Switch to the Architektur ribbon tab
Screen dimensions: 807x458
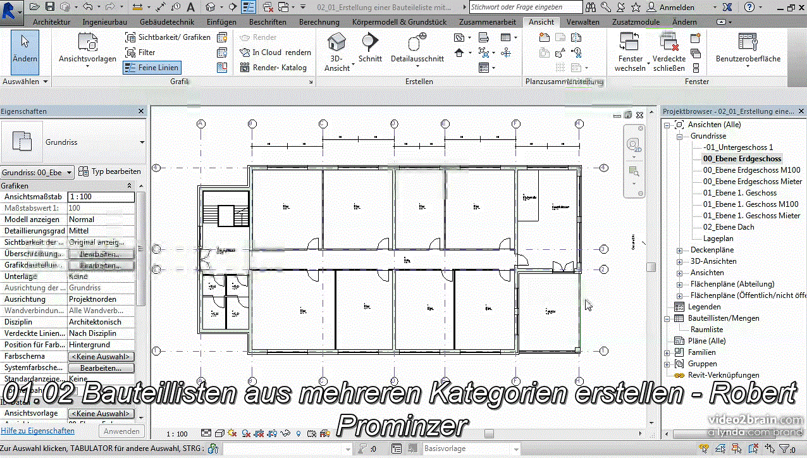[x=52, y=22]
